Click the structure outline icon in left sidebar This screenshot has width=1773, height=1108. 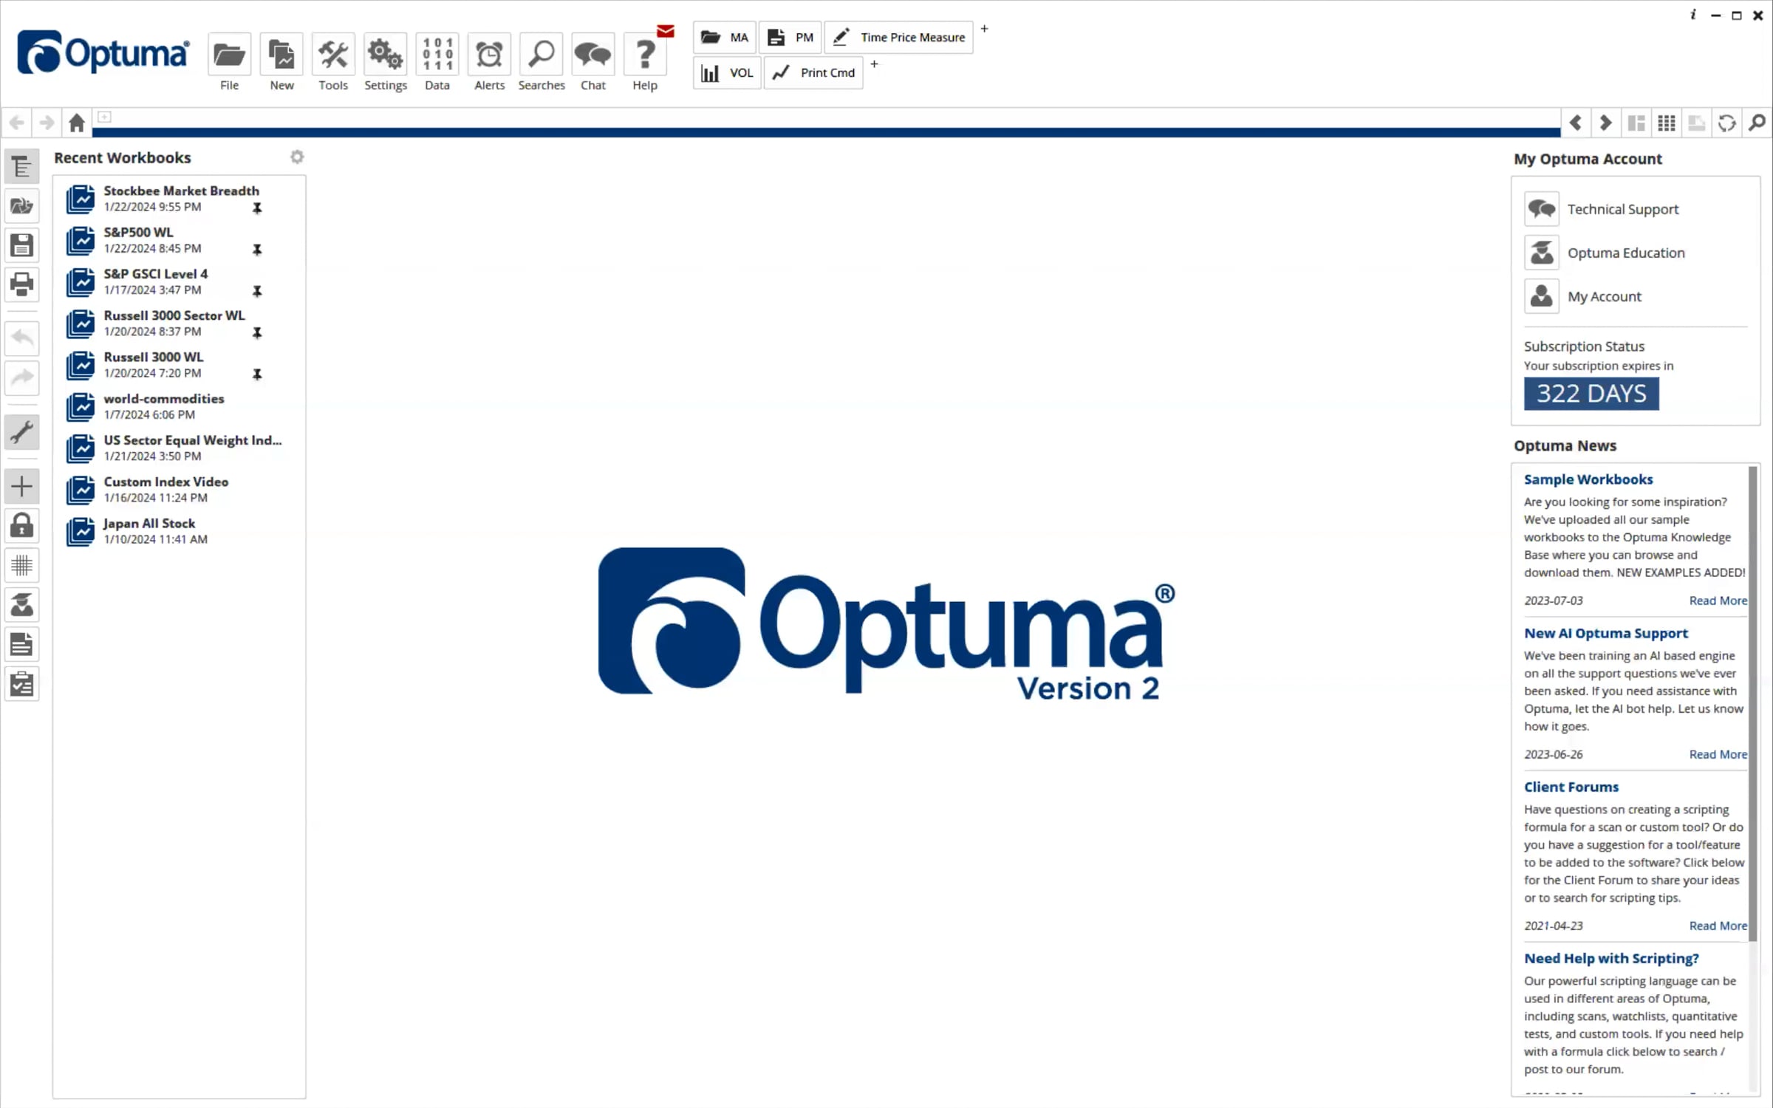coord(21,166)
